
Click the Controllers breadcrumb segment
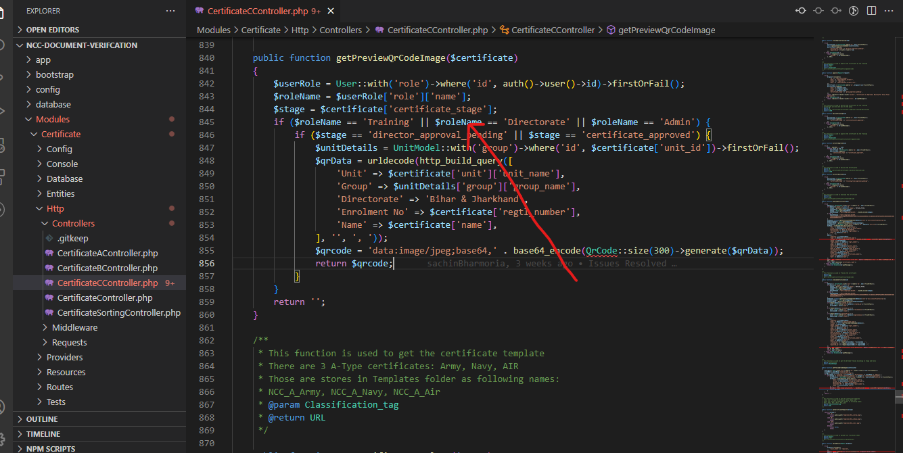pyautogui.click(x=341, y=30)
